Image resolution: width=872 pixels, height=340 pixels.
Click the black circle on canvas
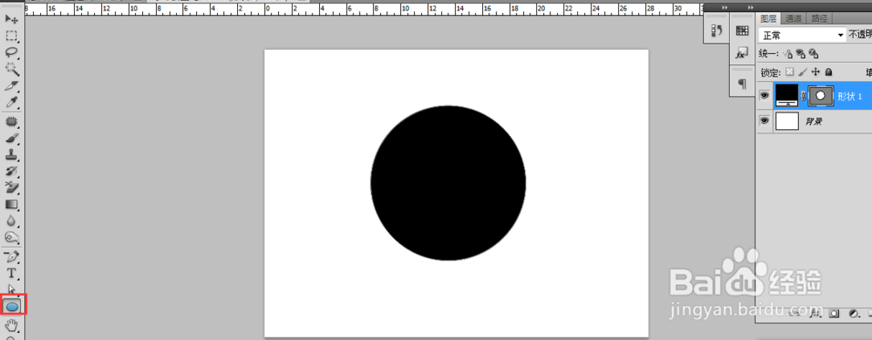(x=448, y=183)
